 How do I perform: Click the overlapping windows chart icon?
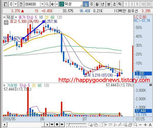pos(95,125)
